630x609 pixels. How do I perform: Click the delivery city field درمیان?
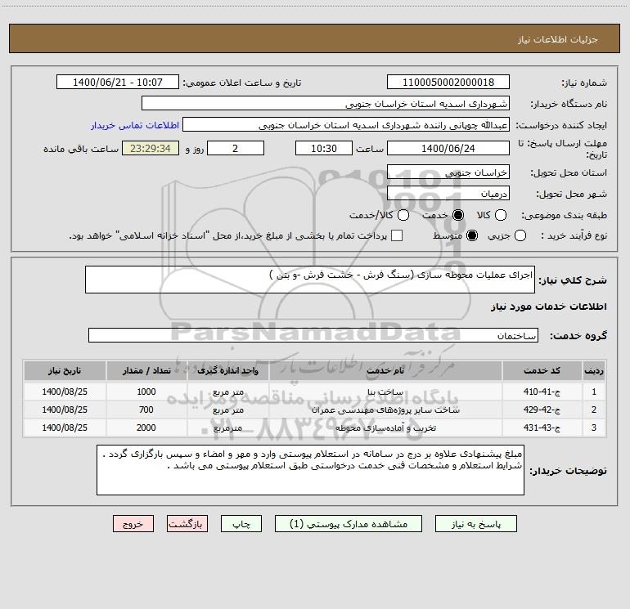tap(448, 194)
